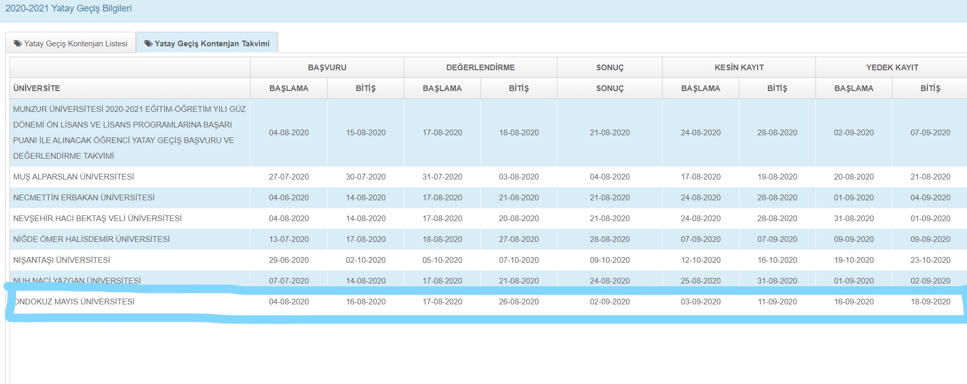Click Necmettin Erbakan reserve start 01-09-2020

[854, 198]
